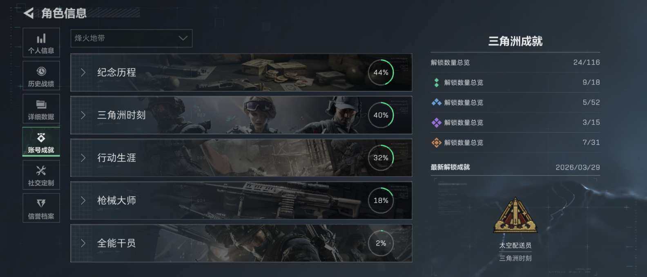The image size is (647, 277).
Task: Open the 信誉档案 shield icon
Action: tap(41, 203)
